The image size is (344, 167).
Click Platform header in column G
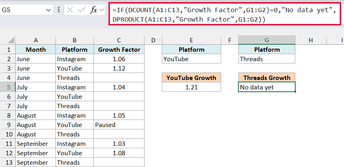(x=267, y=50)
